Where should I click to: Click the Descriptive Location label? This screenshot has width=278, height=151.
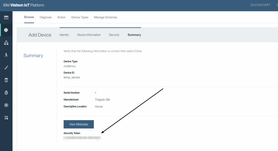click(75, 106)
